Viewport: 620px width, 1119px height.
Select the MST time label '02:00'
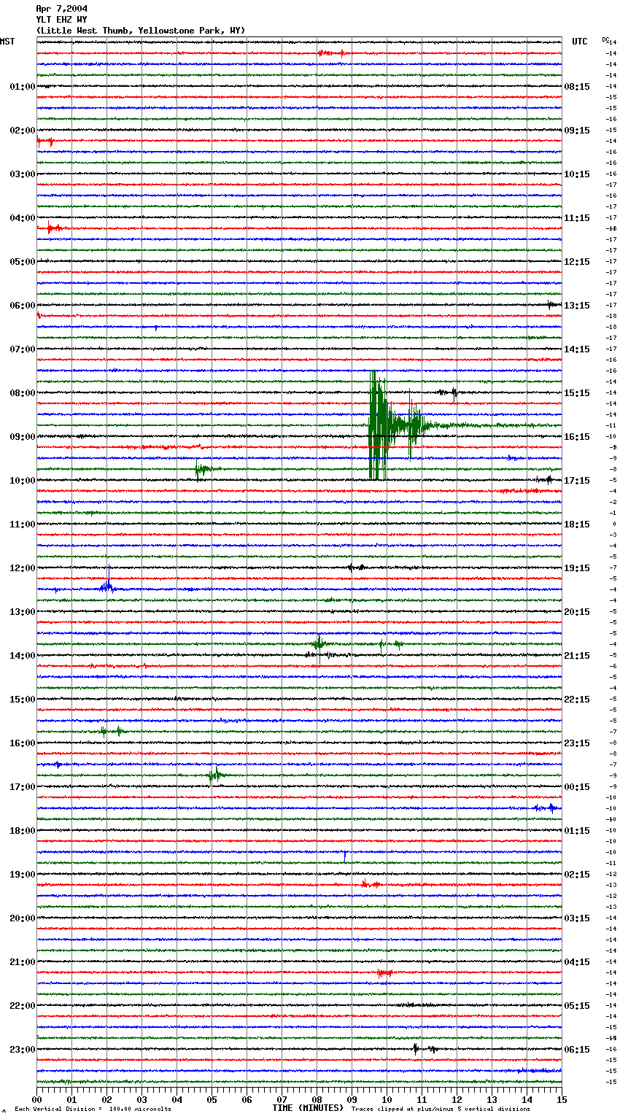(23, 131)
